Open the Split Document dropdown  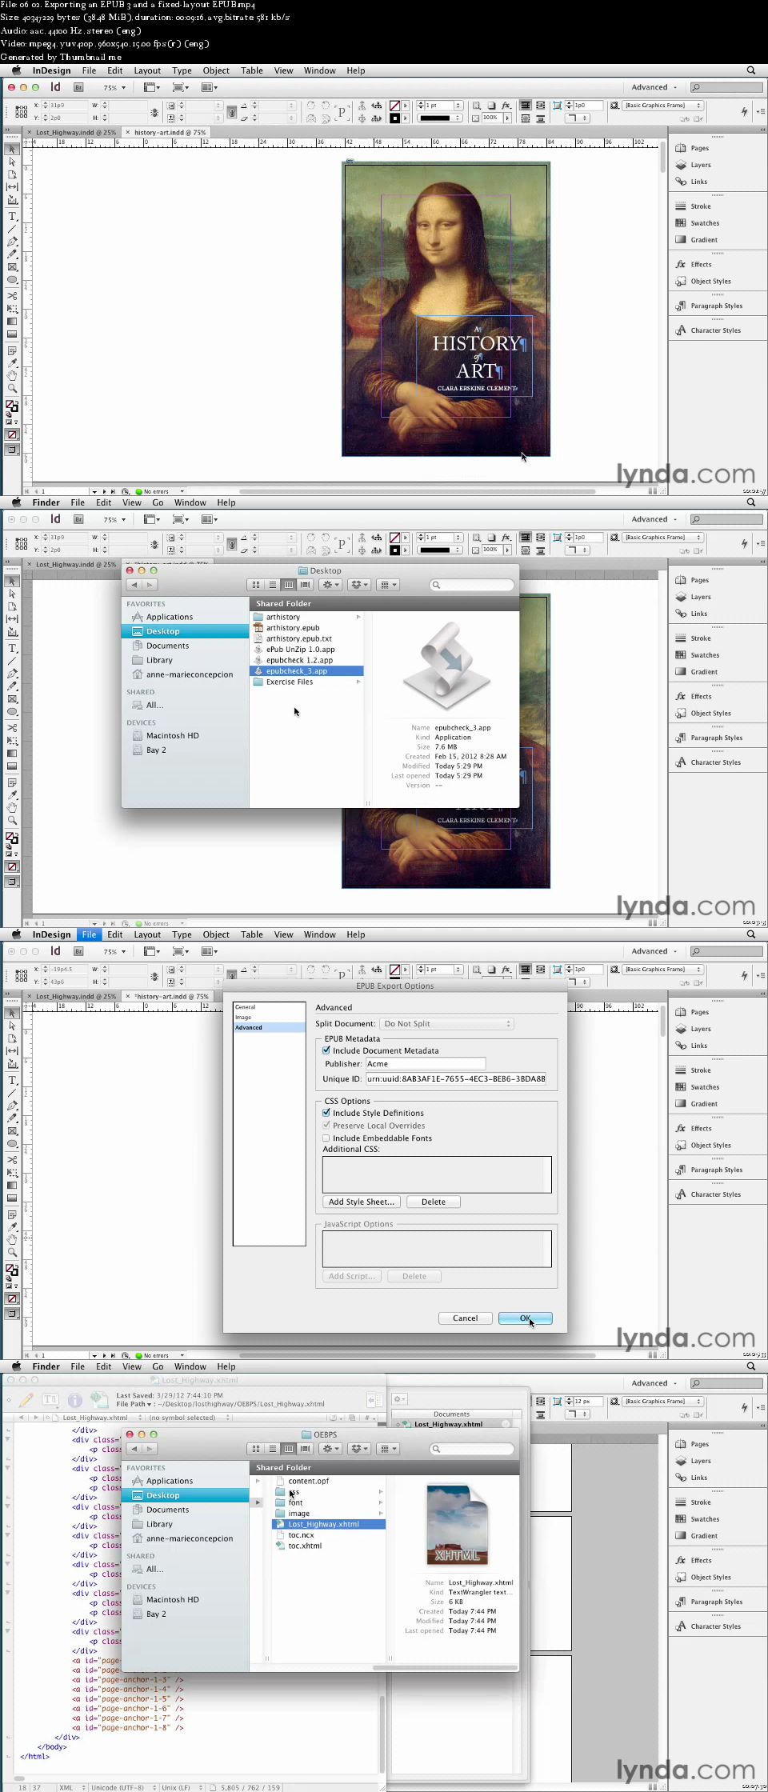pyautogui.click(x=446, y=1024)
